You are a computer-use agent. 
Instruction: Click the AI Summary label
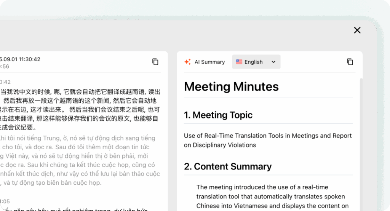coord(210,62)
